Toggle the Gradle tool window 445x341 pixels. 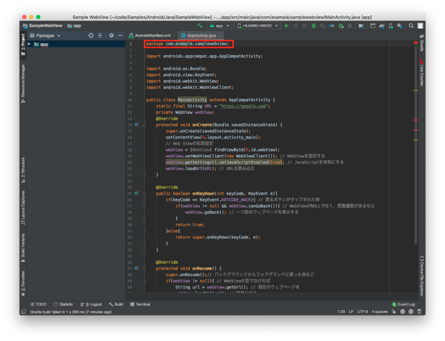pos(422,42)
